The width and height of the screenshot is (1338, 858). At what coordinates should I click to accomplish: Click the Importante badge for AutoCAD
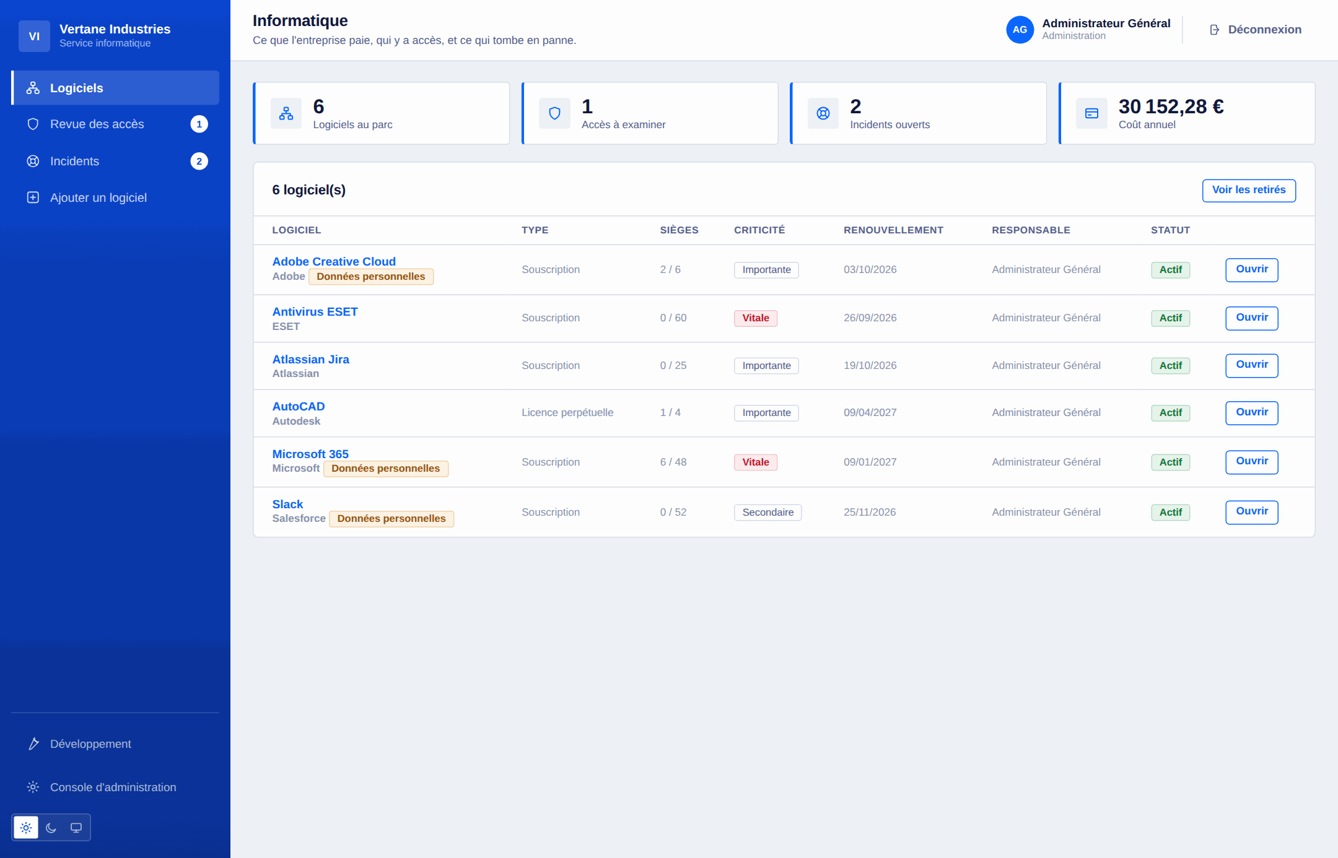tap(766, 413)
